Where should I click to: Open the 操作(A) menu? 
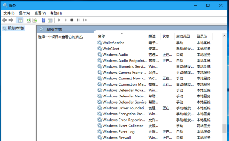24,13
